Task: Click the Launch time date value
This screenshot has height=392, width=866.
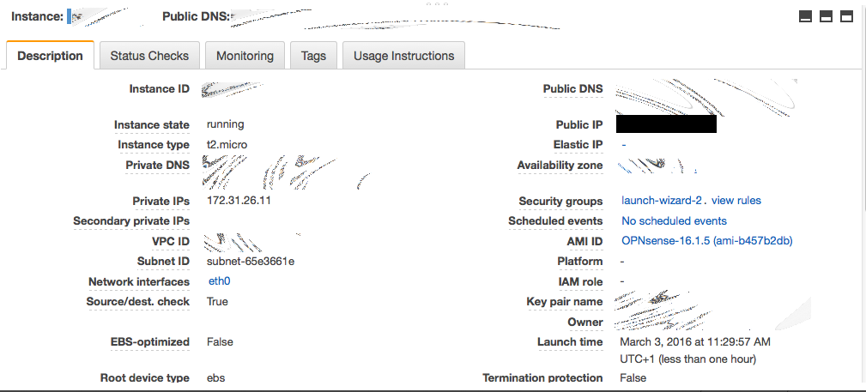Action: coord(695,342)
